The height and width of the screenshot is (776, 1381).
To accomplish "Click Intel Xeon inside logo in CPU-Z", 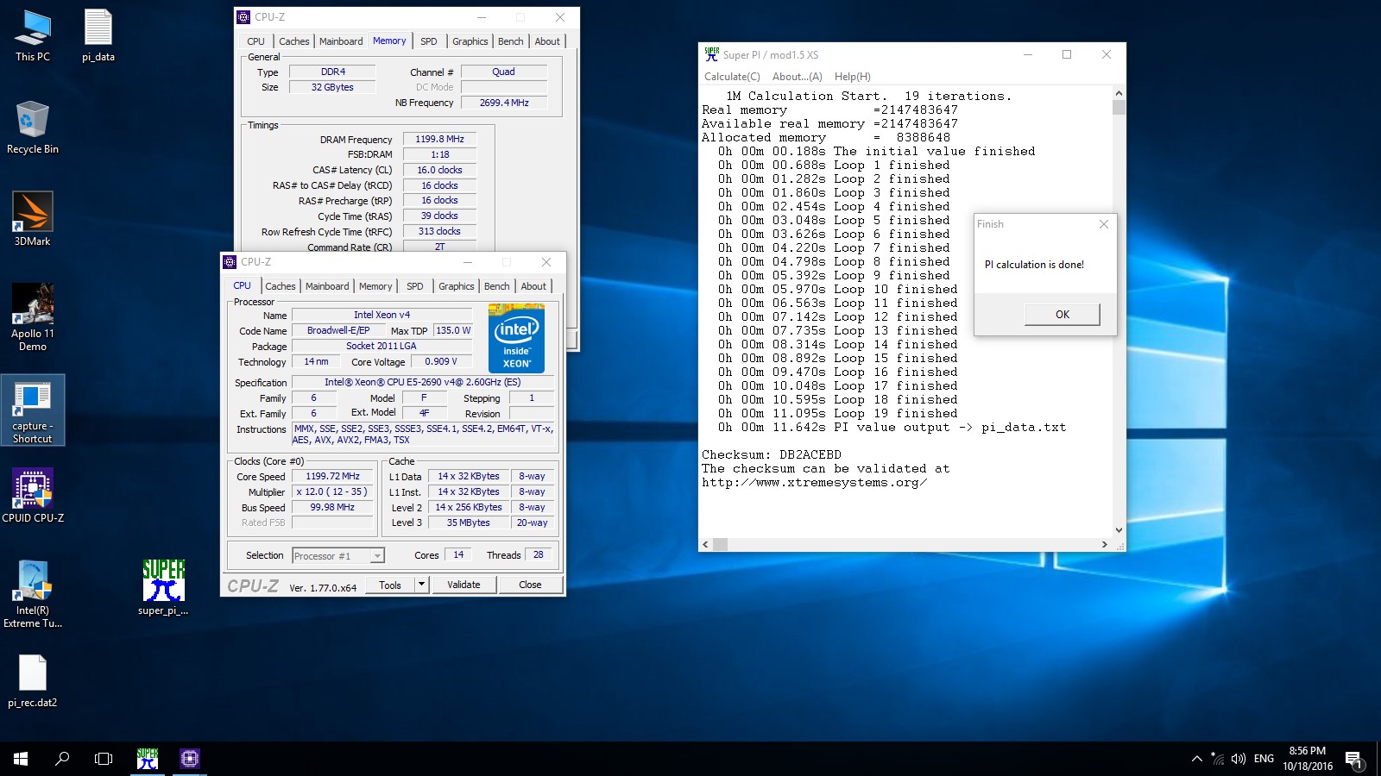I will pos(516,338).
